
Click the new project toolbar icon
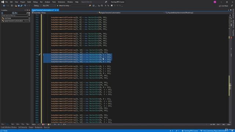click(12, 6)
